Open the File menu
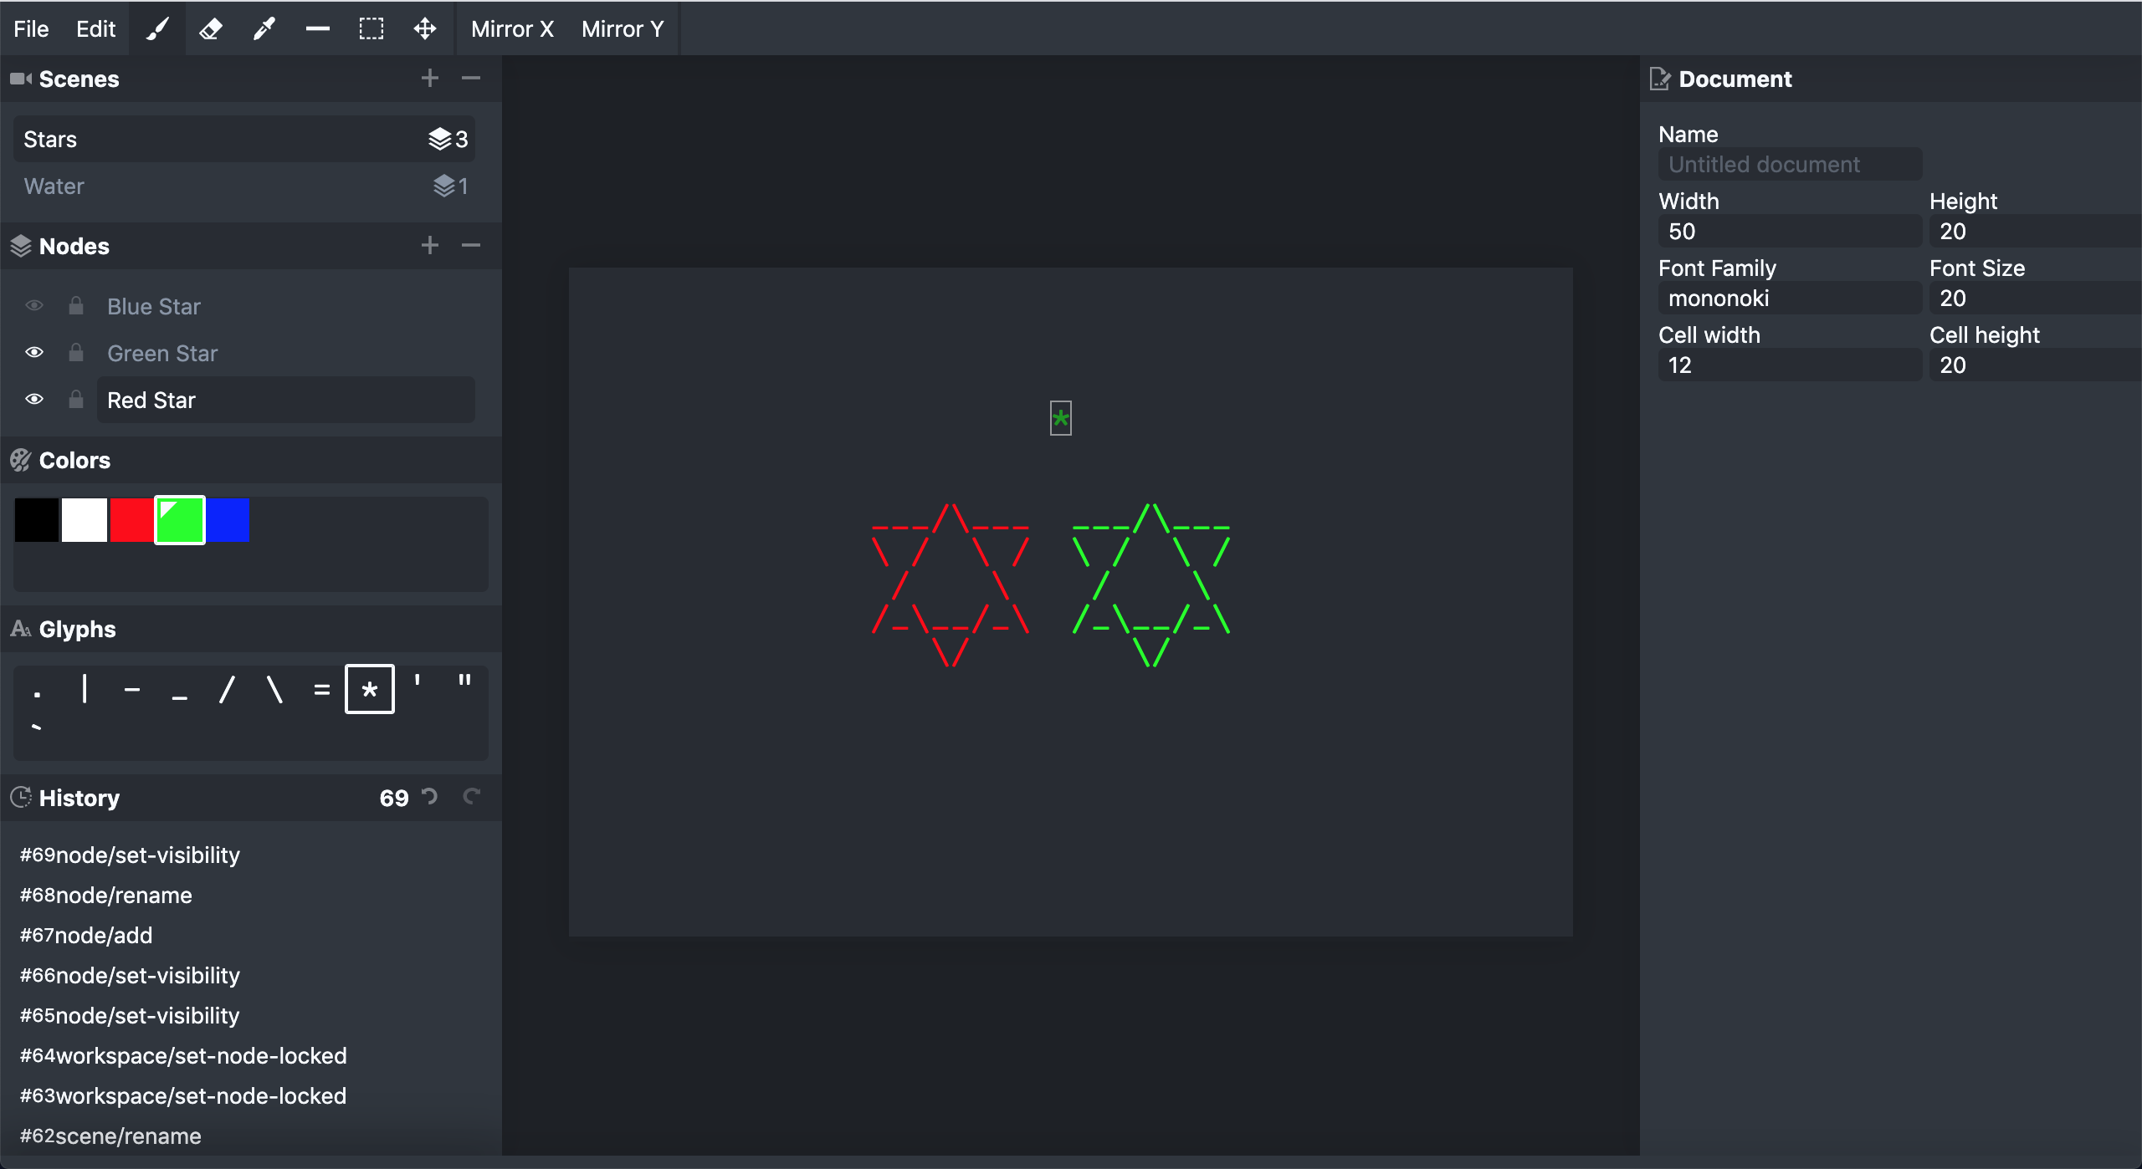Viewport: 2142px width, 1169px height. 31,29
